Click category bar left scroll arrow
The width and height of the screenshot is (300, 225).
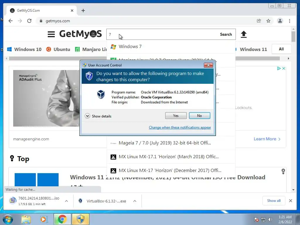pos(6,58)
